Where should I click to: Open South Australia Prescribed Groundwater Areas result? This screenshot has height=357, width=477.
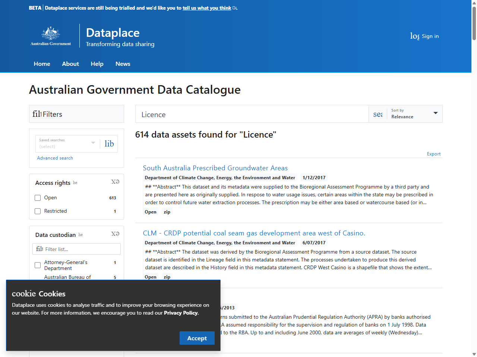215,168
